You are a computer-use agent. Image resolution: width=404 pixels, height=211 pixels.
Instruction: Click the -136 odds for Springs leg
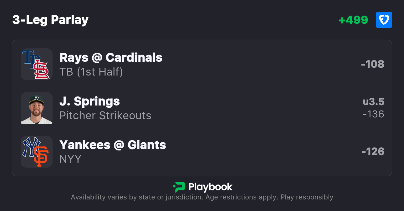click(373, 114)
